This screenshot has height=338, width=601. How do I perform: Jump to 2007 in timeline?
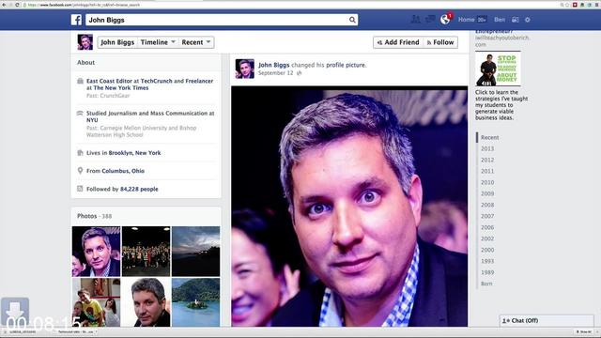[487, 216]
